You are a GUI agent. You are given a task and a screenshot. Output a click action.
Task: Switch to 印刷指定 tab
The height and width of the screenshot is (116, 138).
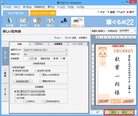(x=39, y=44)
